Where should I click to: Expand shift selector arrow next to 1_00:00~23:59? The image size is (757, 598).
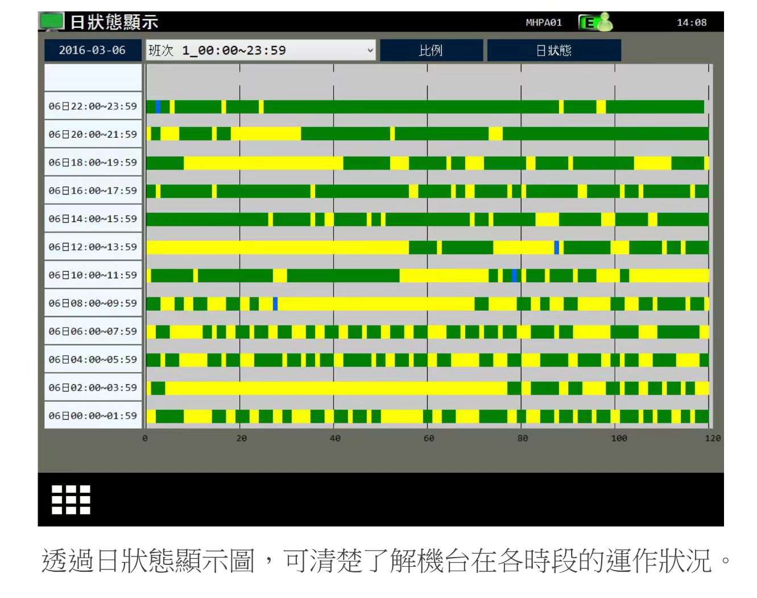coord(369,50)
